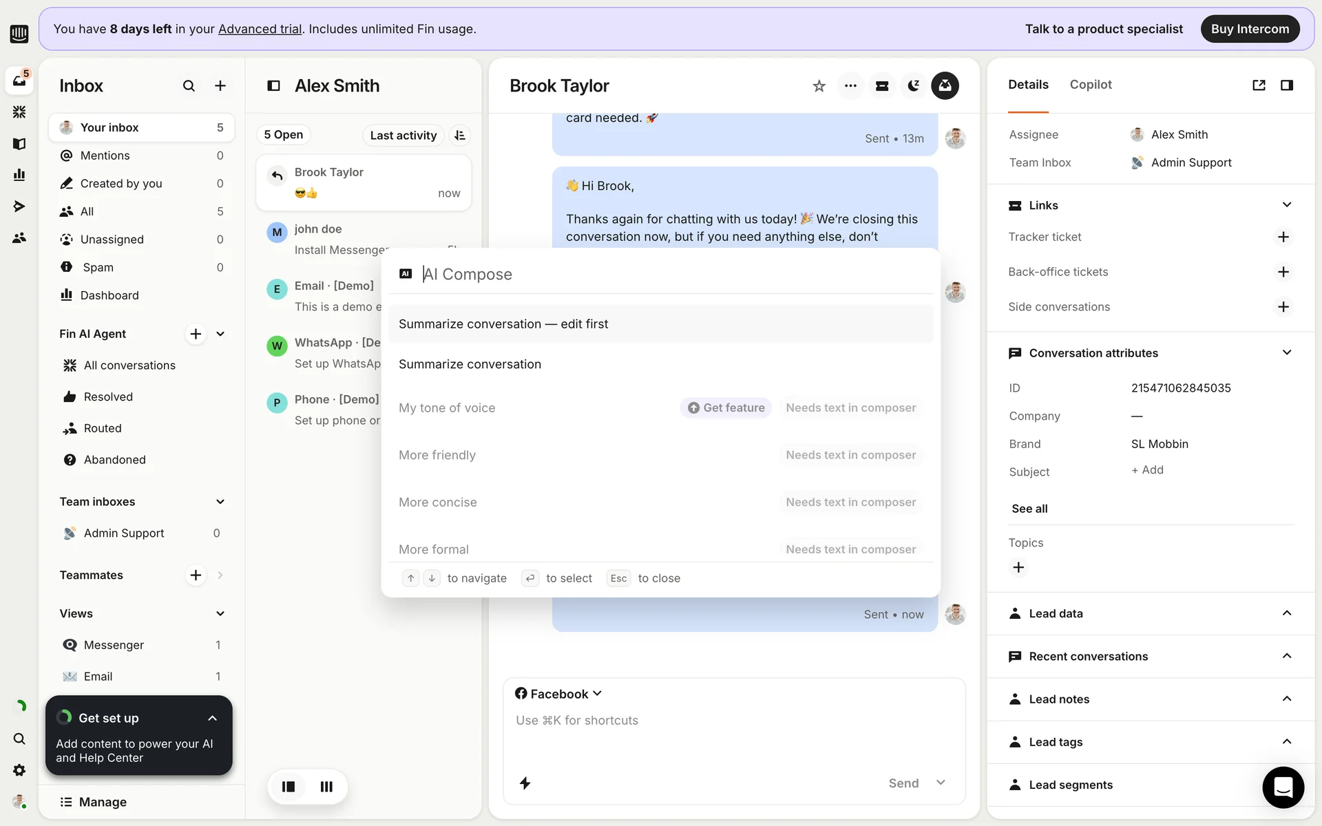Click the Buy Intercom button
Screen dimensions: 1322x826
(1250, 29)
